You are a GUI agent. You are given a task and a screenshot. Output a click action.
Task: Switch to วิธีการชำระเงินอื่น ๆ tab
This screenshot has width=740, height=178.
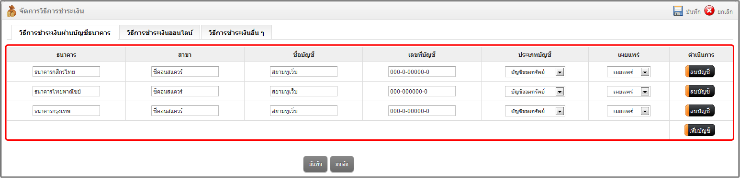point(236,33)
